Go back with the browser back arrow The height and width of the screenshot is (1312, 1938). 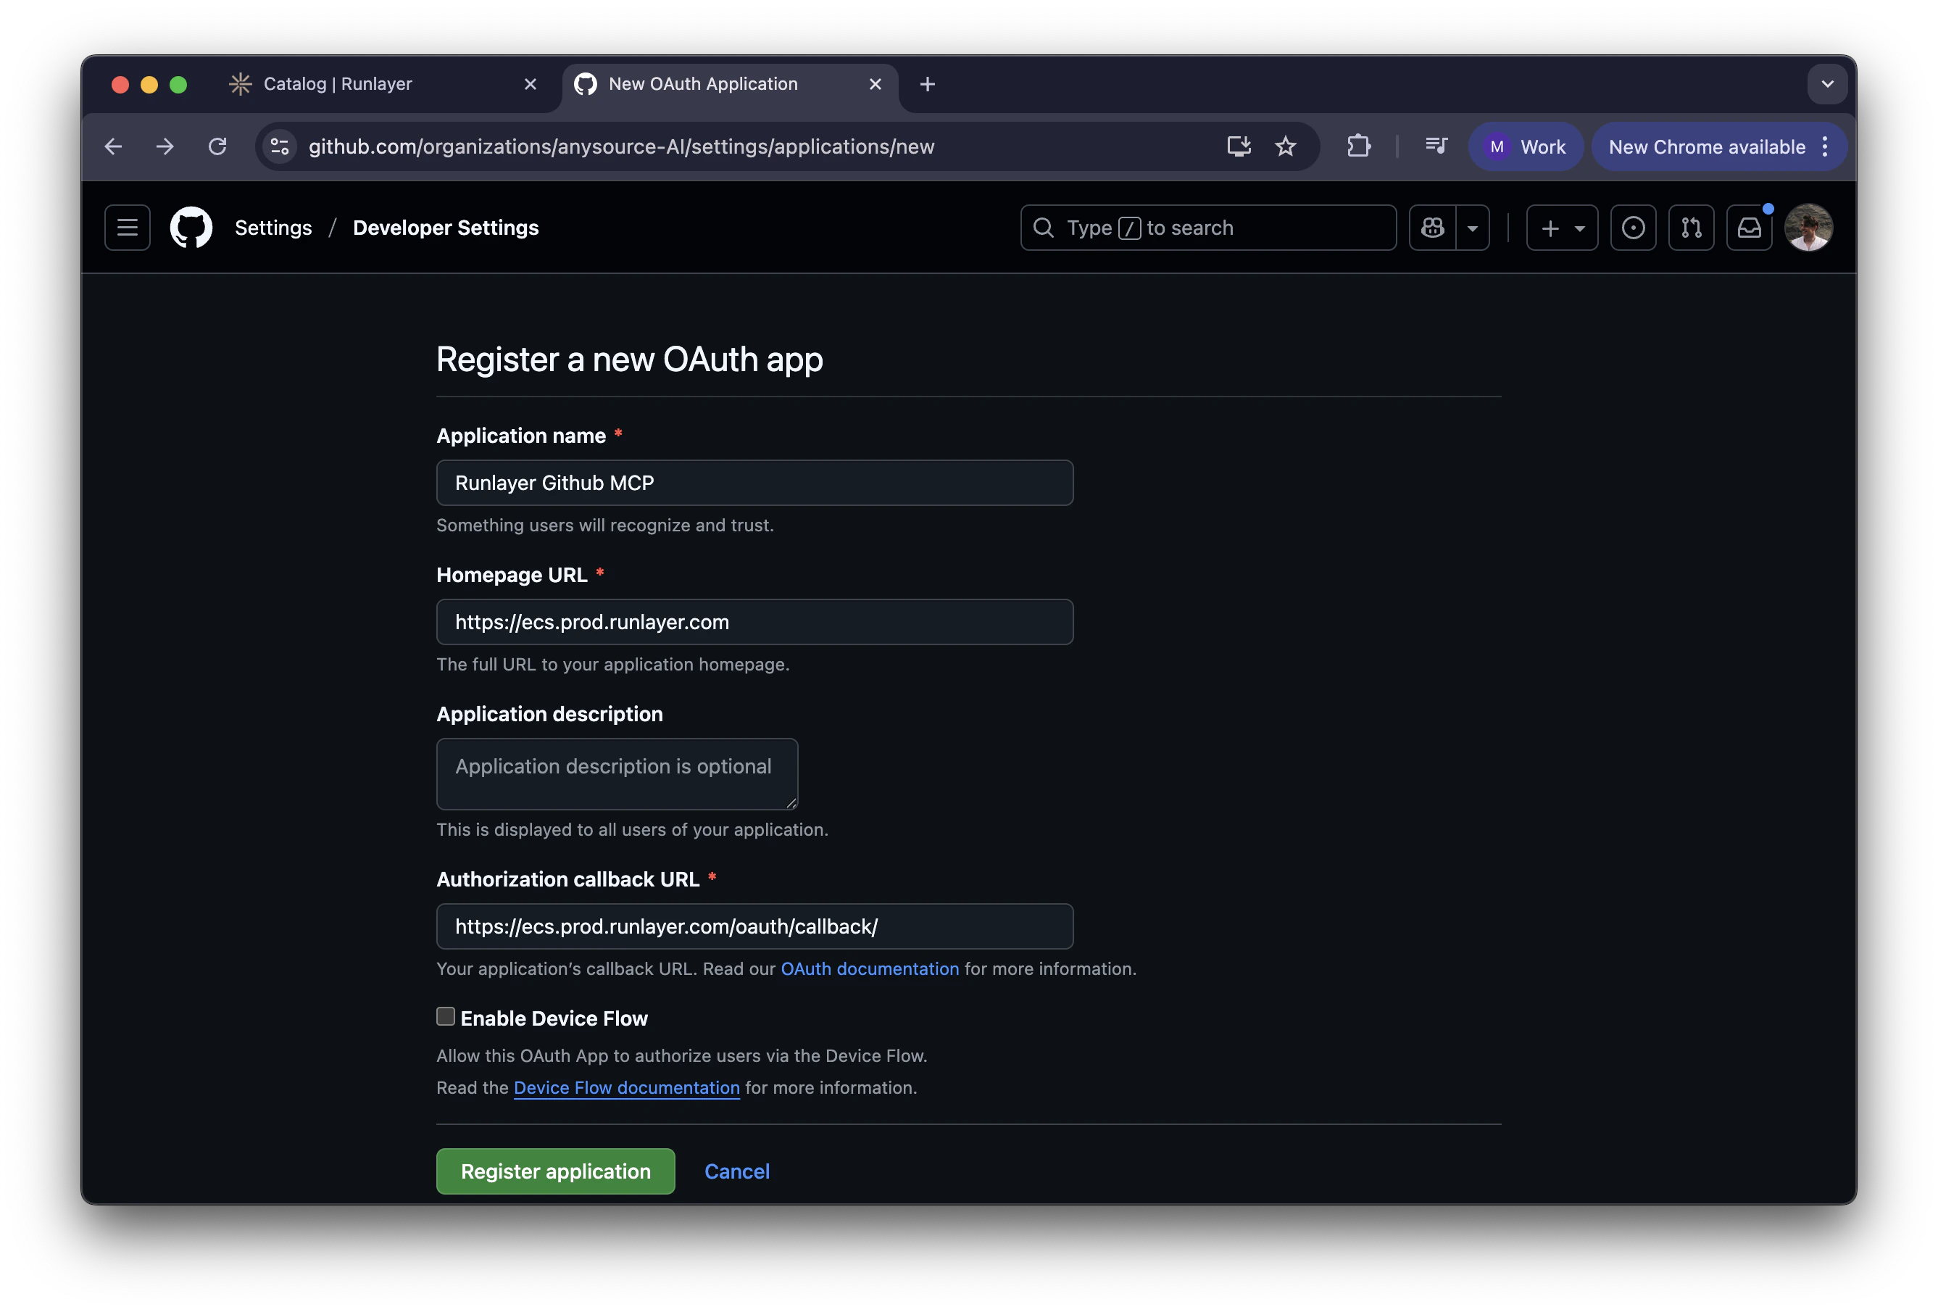(x=113, y=147)
